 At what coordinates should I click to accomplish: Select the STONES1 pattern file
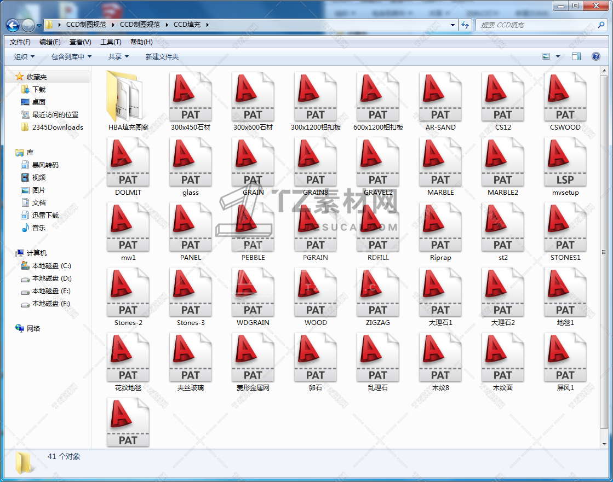pos(565,231)
